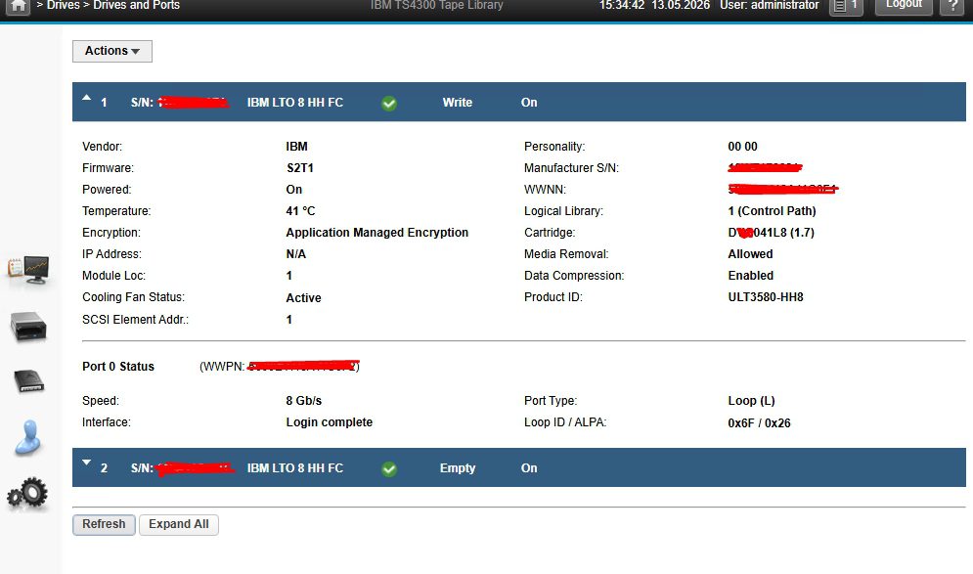Select the firmware value S2T1

coord(299,168)
